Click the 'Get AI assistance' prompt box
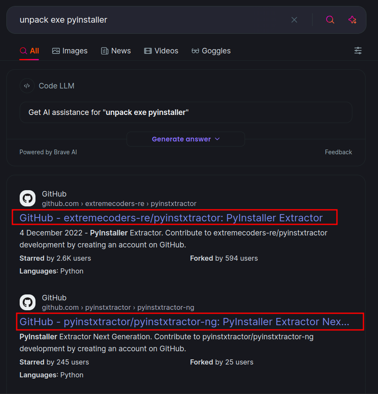The image size is (378, 394). pos(186,112)
